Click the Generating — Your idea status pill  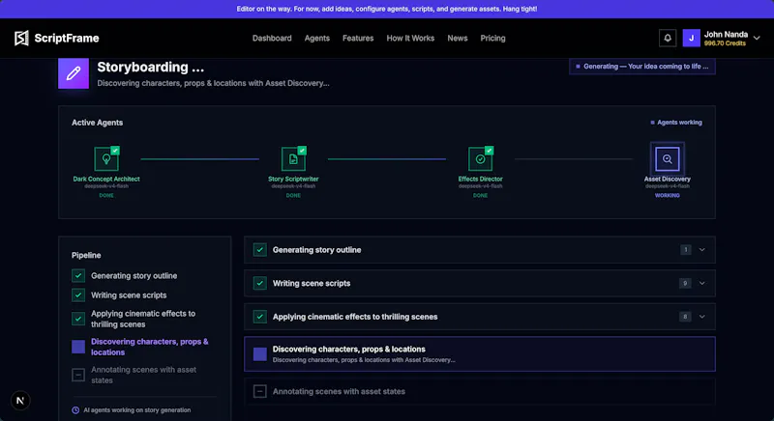point(642,67)
